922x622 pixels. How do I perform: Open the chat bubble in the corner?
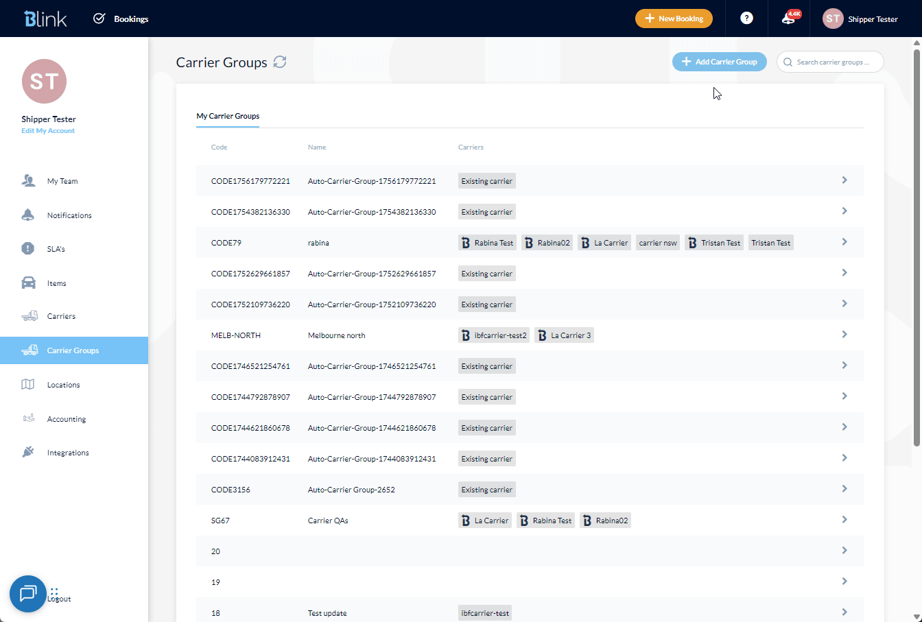point(27,594)
